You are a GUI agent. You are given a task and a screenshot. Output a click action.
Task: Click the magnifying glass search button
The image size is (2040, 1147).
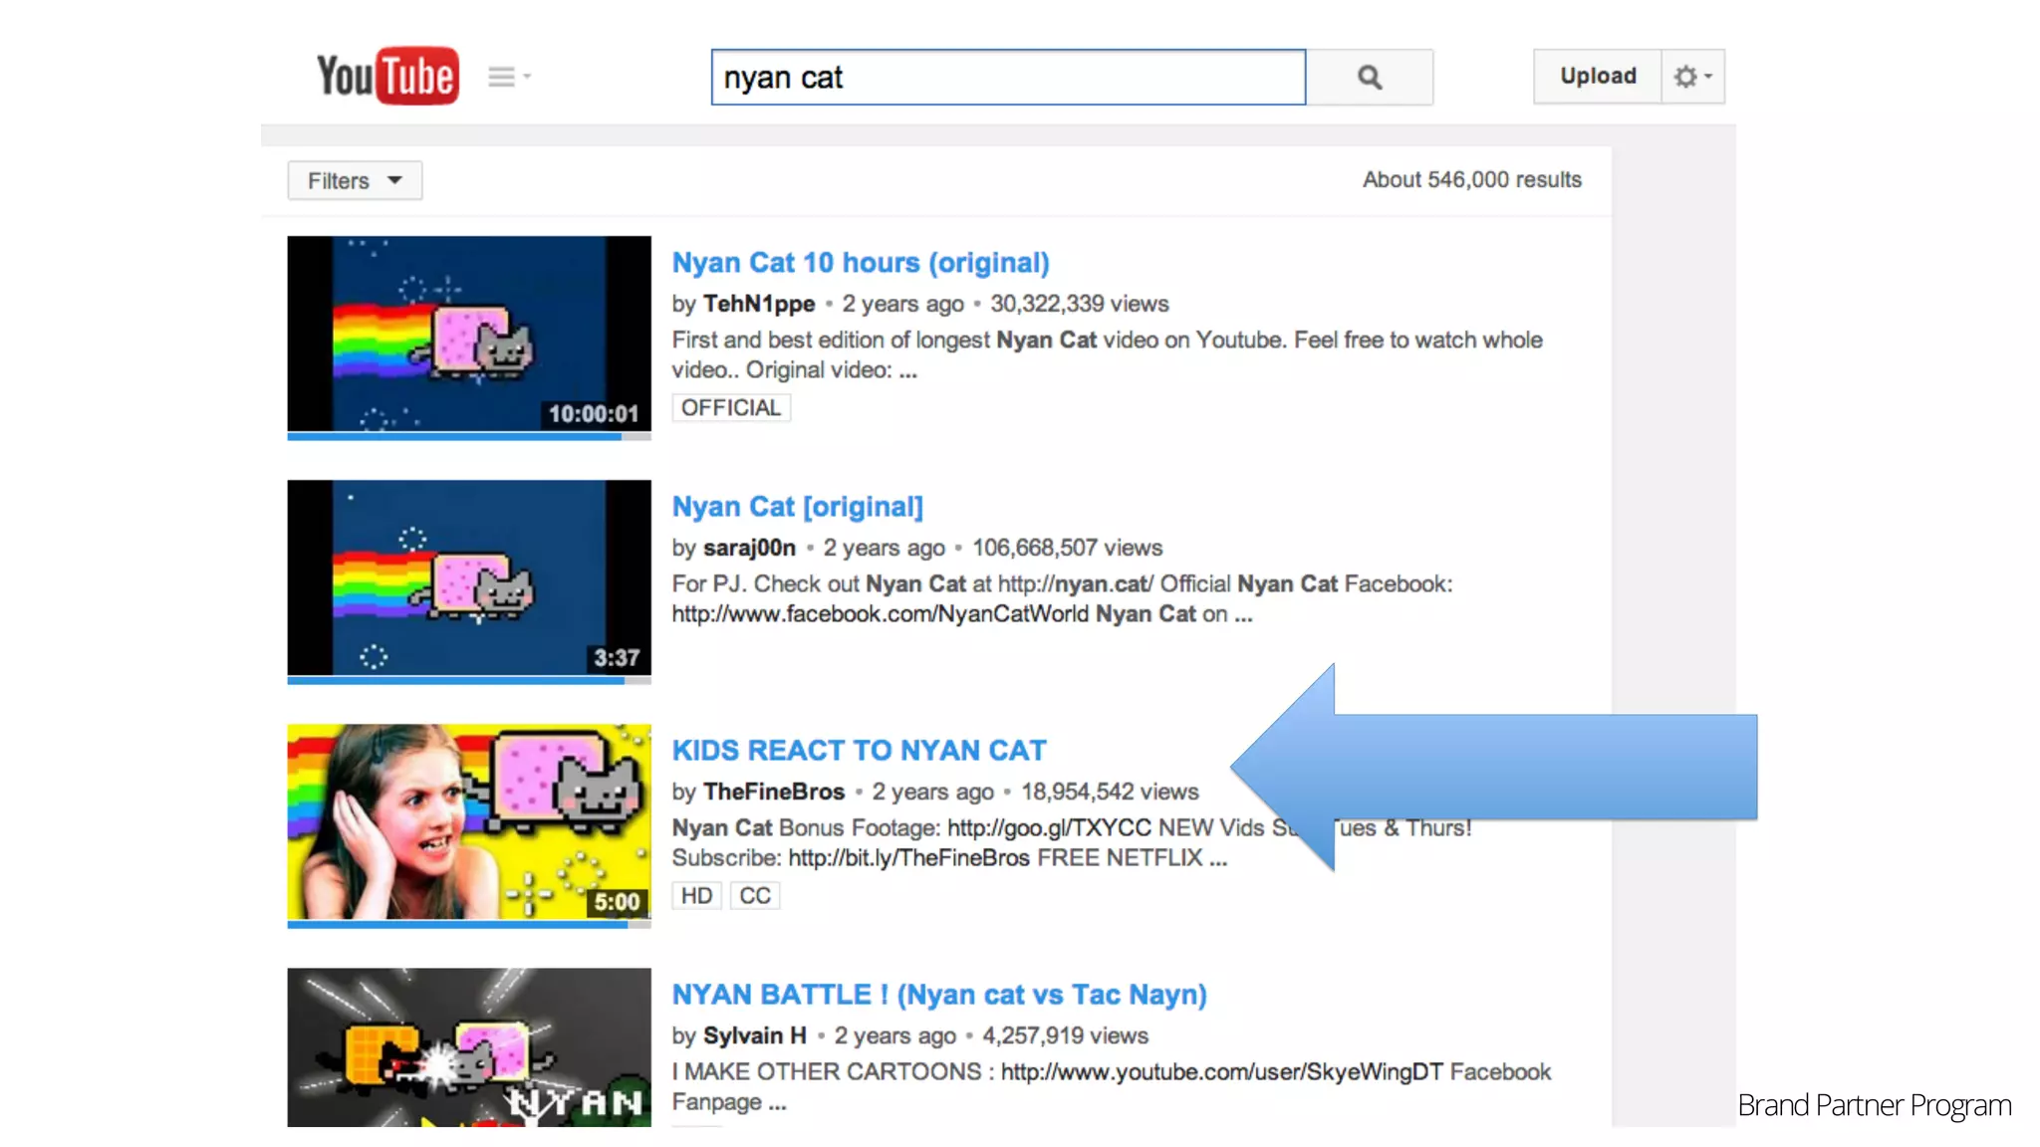coord(1370,78)
